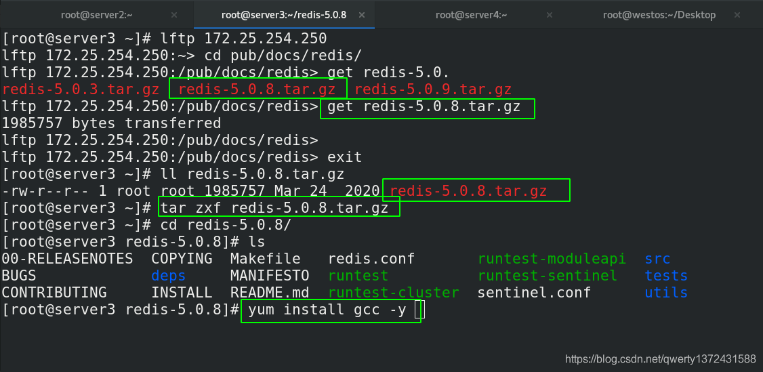Click the runtest-moduleapi script name

tap(552, 259)
